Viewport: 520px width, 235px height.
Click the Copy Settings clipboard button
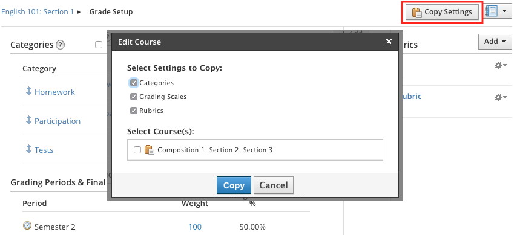pos(442,12)
